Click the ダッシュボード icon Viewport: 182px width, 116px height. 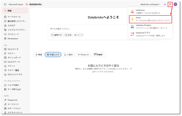point(5,57)
